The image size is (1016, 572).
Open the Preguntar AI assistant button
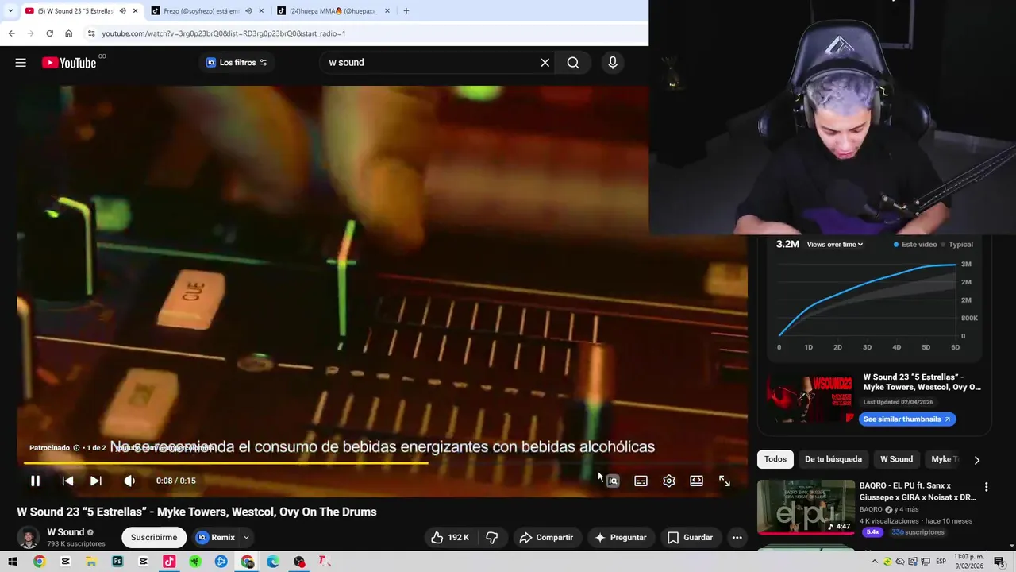point(621,538)
